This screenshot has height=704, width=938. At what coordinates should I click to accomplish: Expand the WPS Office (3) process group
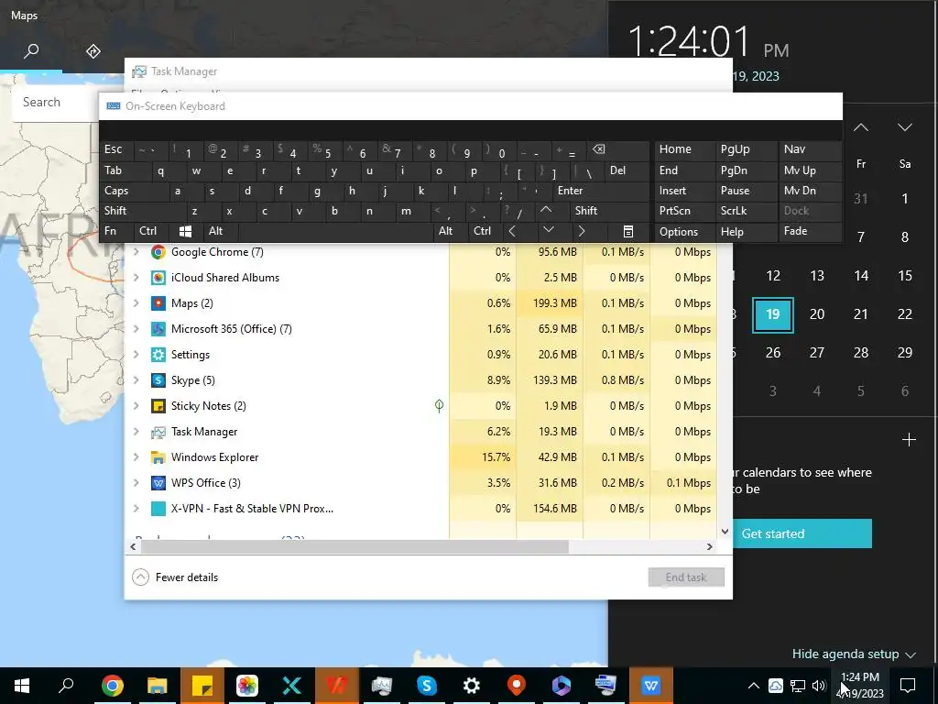(x=136, y=483)
